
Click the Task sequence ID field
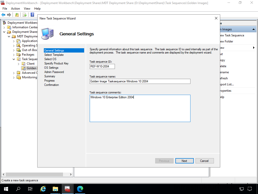(x=102, y=66)
